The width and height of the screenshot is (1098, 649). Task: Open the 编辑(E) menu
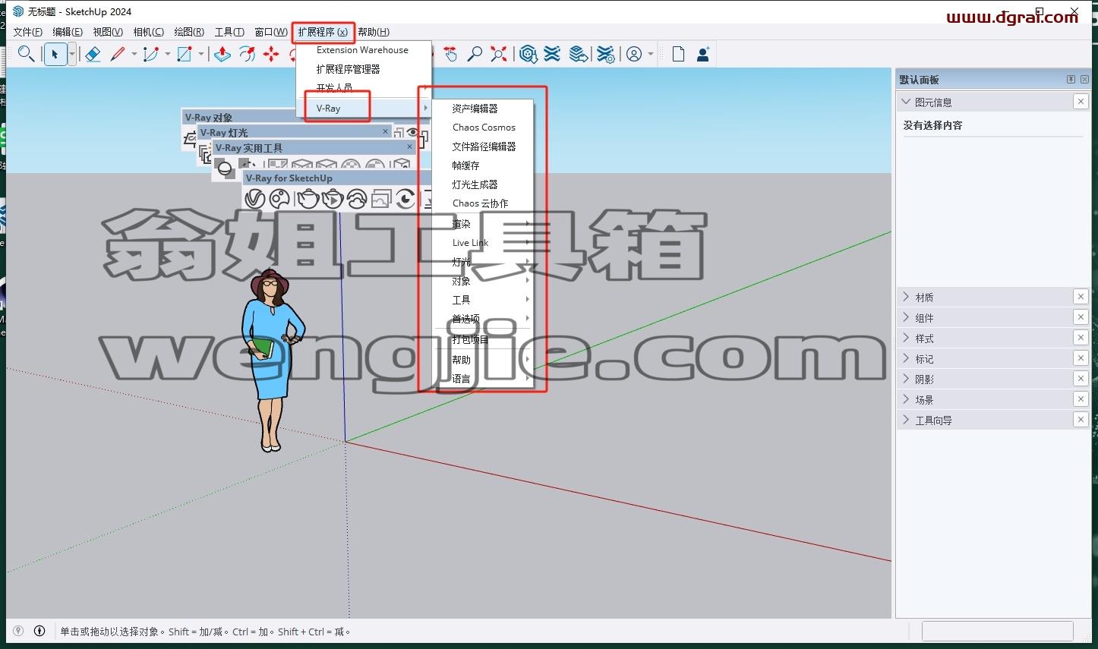point(68,32)
